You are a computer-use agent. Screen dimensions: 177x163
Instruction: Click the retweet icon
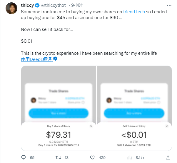click(59, 157)
